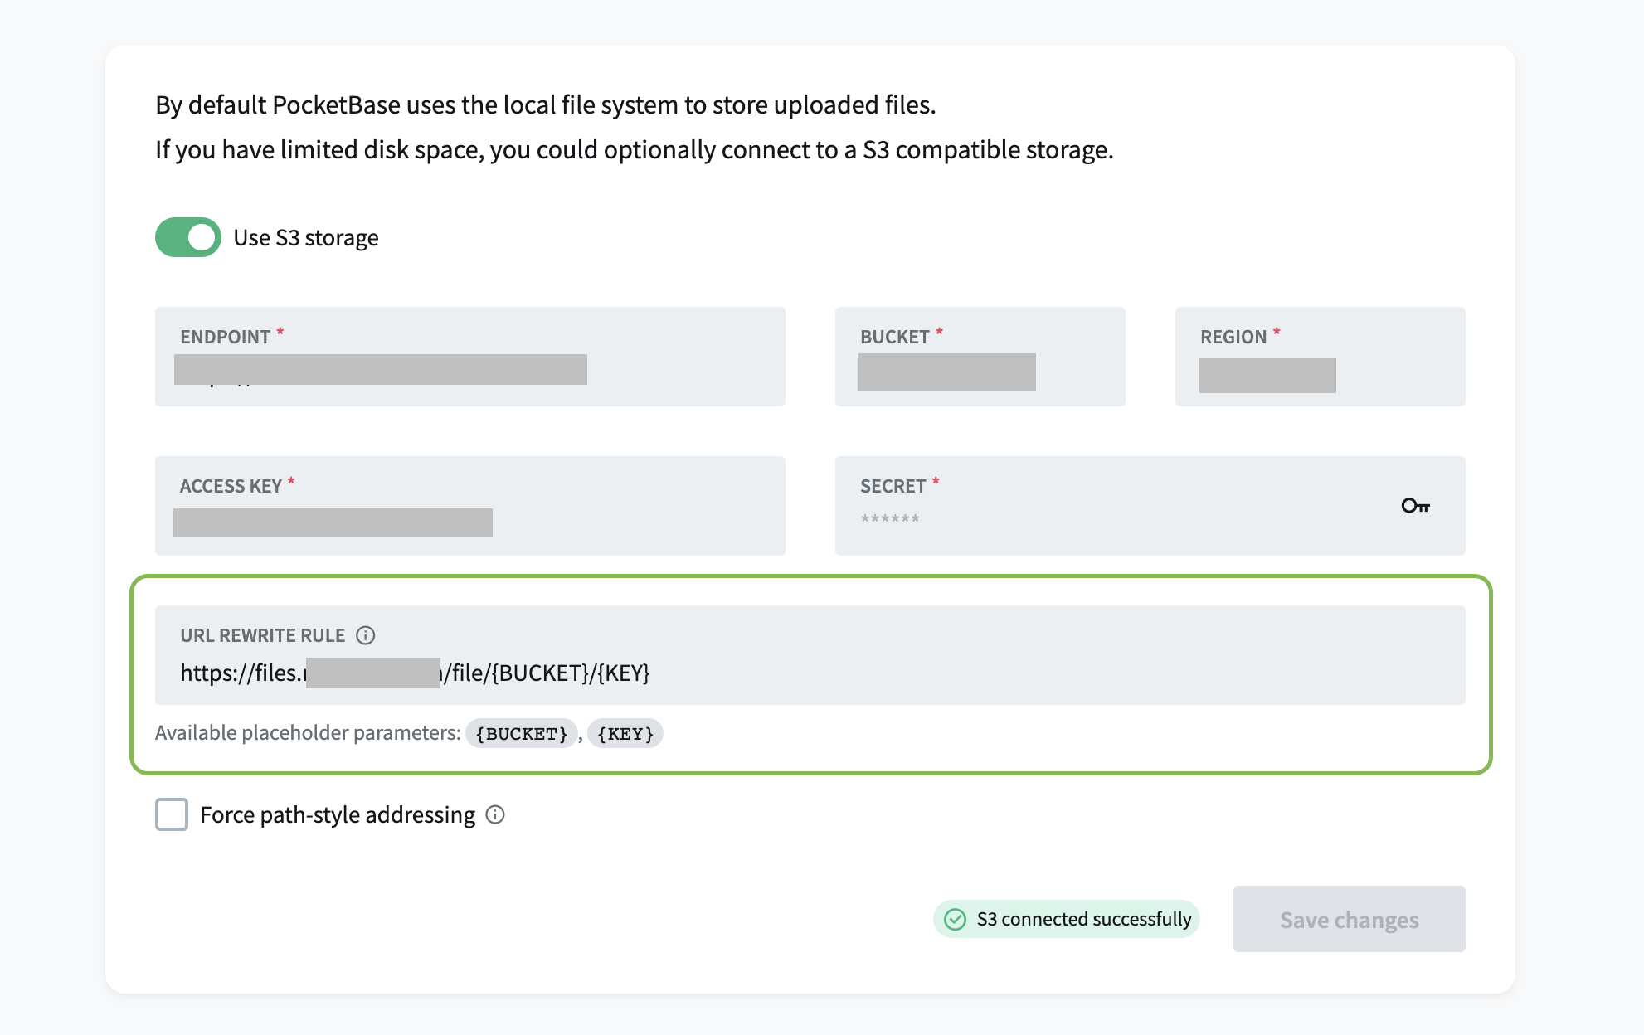Viewport: 1644px width, 1035px height.
Task: Click the 'By default PocketBase uses' sentence
Action: pyautogui.click(x=546, y=105)
